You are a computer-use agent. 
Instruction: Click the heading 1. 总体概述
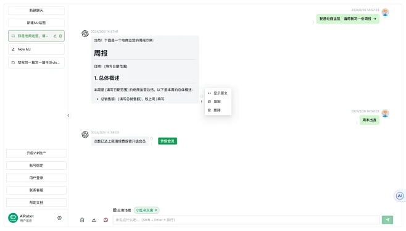106,78
